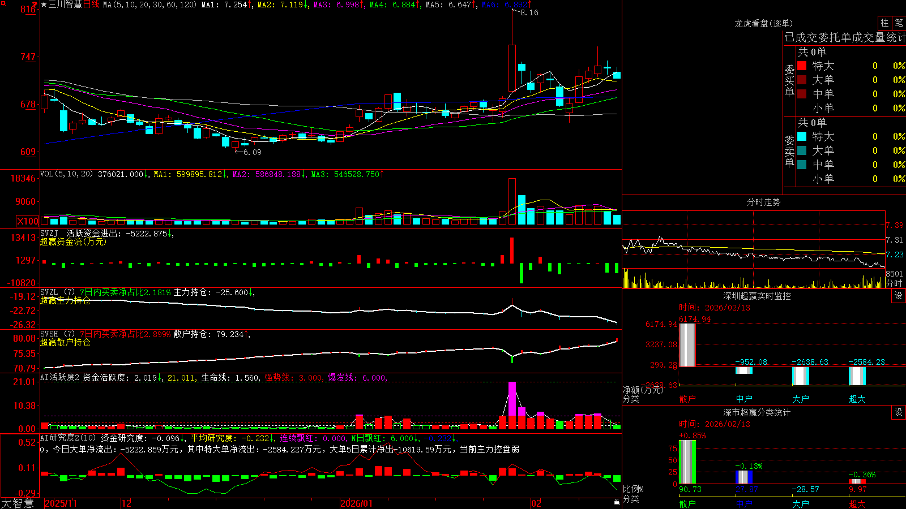Switch 龙虎看盘 to 笔 tick mode

tap(899, 23)
